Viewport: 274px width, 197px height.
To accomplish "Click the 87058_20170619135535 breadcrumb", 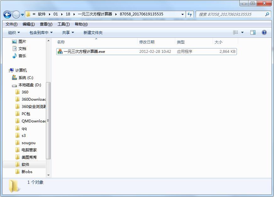I will (x=141, y=14).
